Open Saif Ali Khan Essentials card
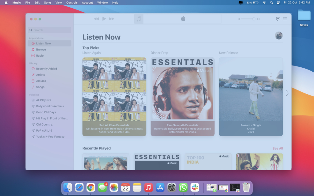 point(114,96)
